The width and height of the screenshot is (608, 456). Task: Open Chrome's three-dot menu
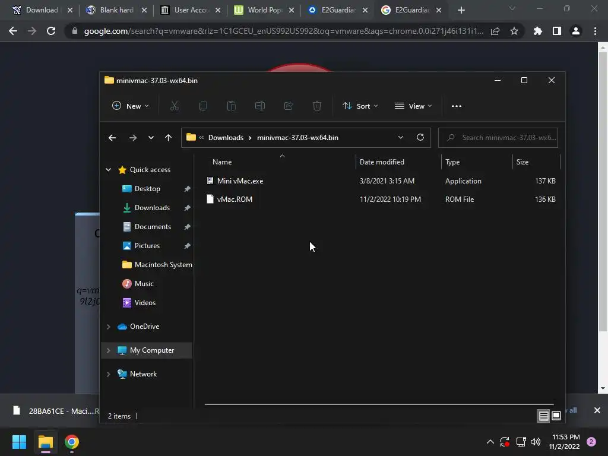click(595, 31)
